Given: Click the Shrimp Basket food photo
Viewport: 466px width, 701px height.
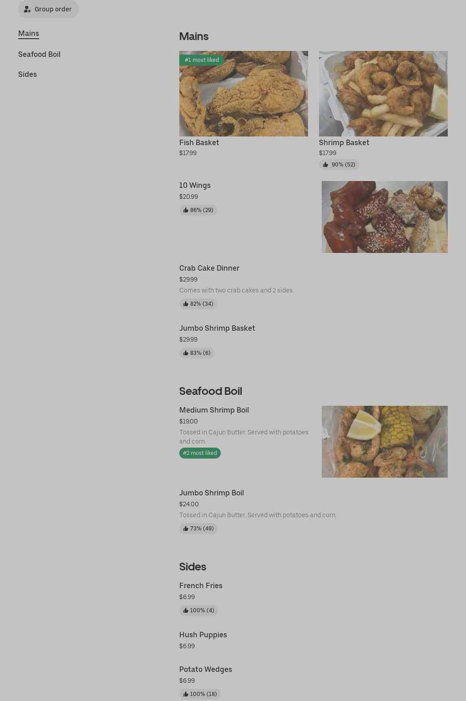Looking at the screenshot, I should 383,94.
